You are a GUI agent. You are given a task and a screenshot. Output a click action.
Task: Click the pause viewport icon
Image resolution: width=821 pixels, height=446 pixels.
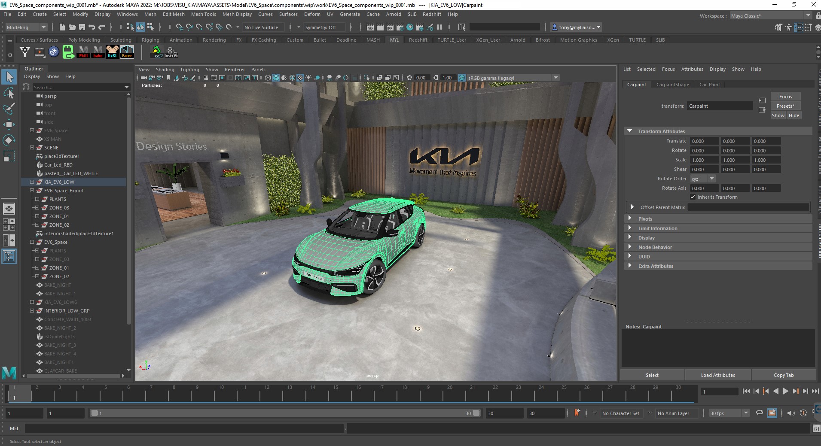(439, 27)
